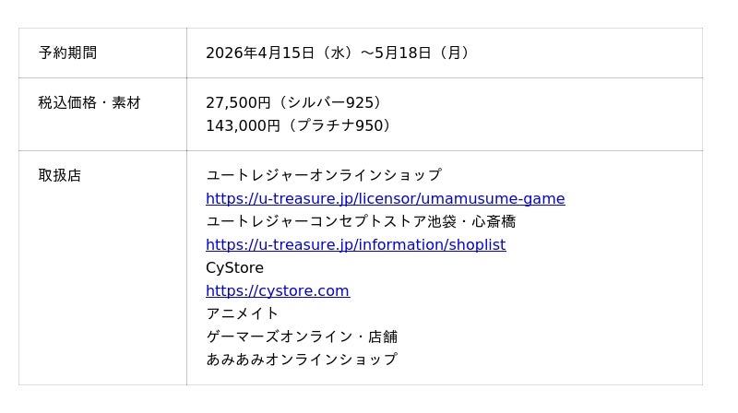
Task: Click the CyStore store name text
Action: click(234, 267)
